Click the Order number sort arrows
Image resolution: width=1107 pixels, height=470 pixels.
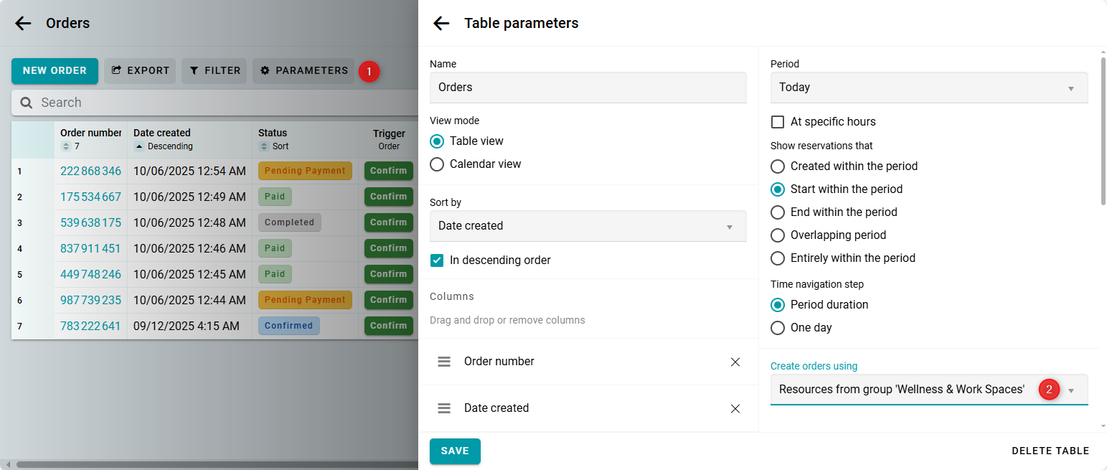[x=65, y=146]
